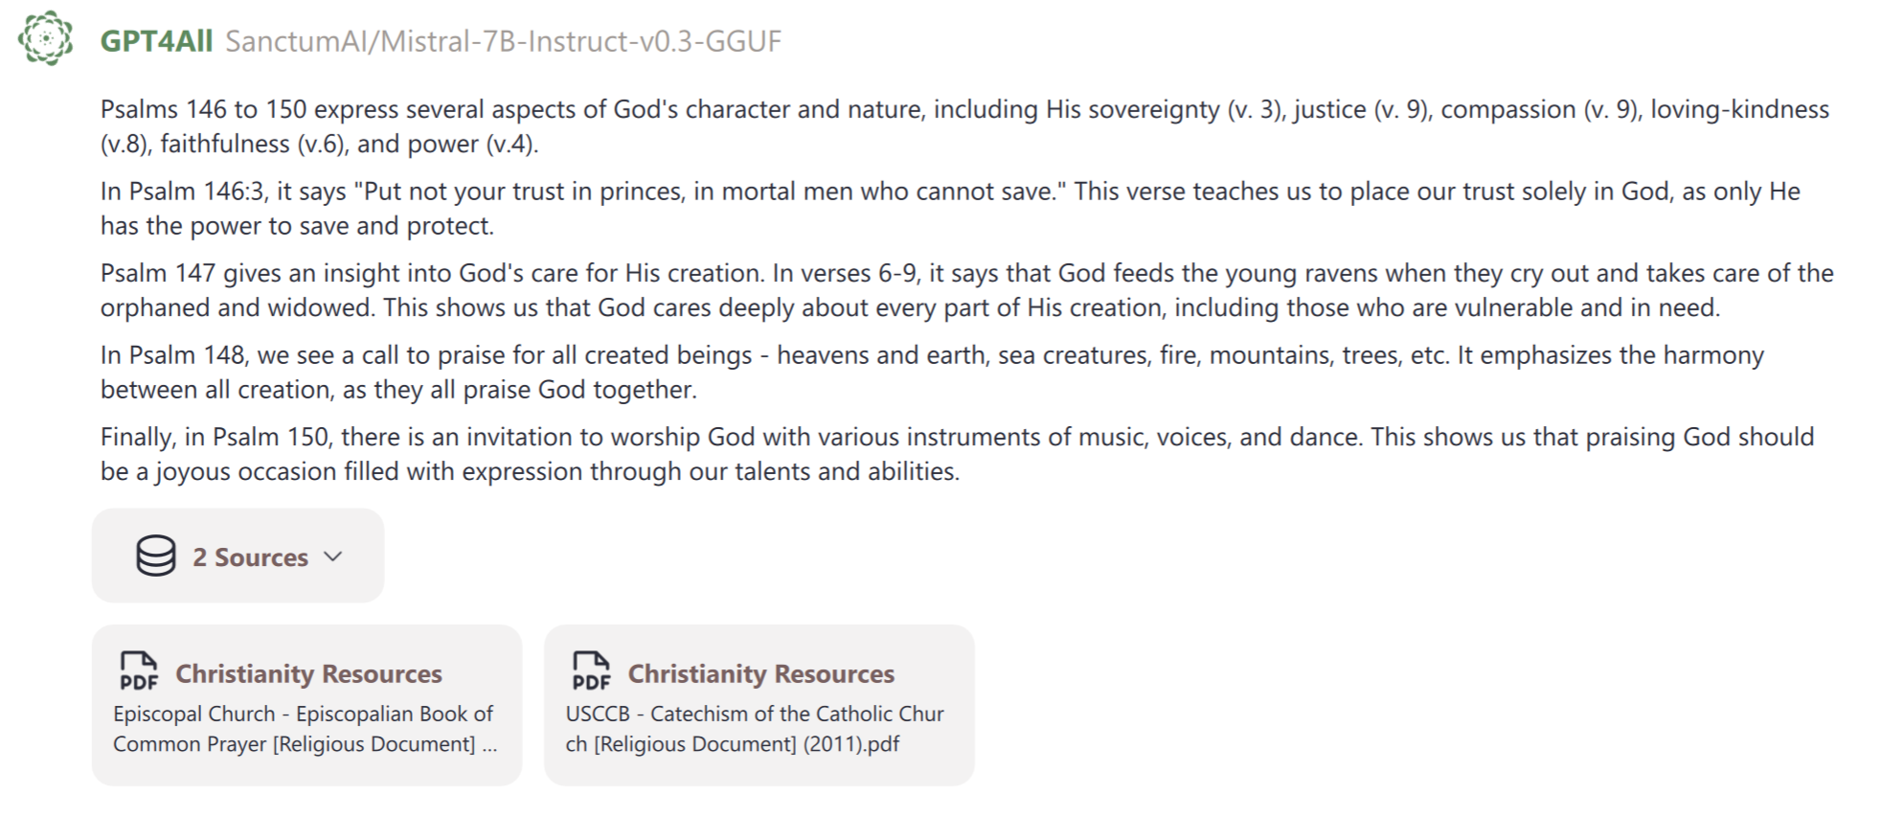1880x817 pixels.
Task: Click the USCCB file name ending (2011).pdf
Action: tap(755, 729)
